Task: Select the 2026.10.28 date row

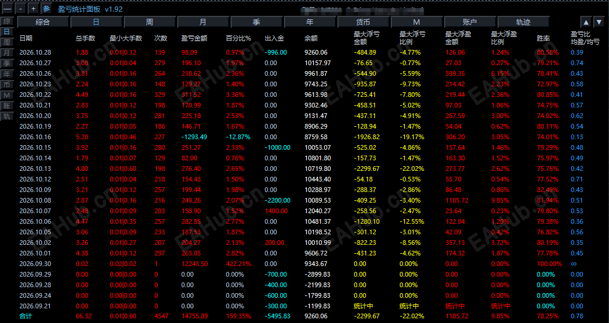Action: [35, 52]
